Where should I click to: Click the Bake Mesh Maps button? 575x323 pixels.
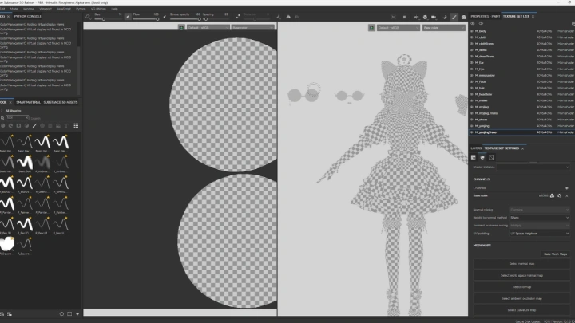(555, 254)
